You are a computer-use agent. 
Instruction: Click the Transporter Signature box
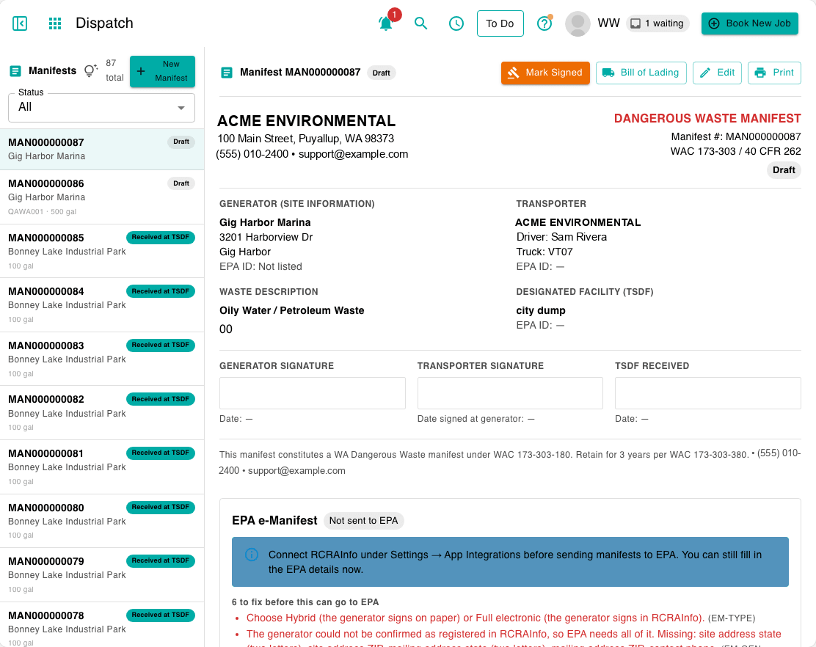tap(510, 393)
